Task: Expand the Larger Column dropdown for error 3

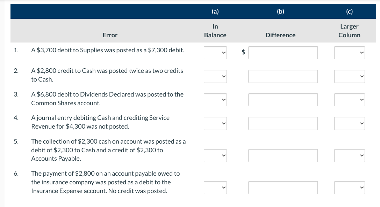Action: tap(349, 100)
